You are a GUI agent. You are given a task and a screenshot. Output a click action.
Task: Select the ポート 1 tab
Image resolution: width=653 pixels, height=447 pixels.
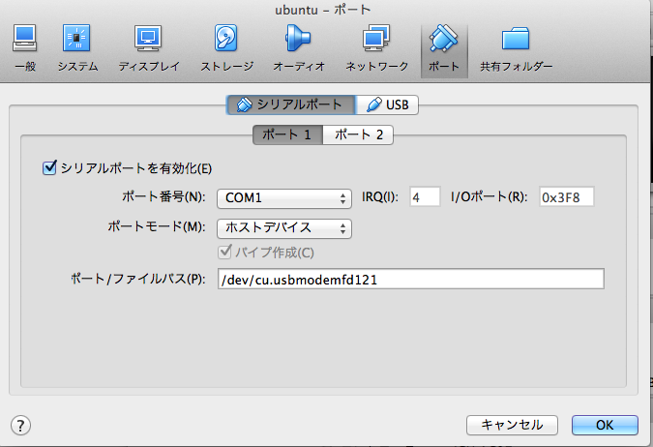click(x=287, y=134)
